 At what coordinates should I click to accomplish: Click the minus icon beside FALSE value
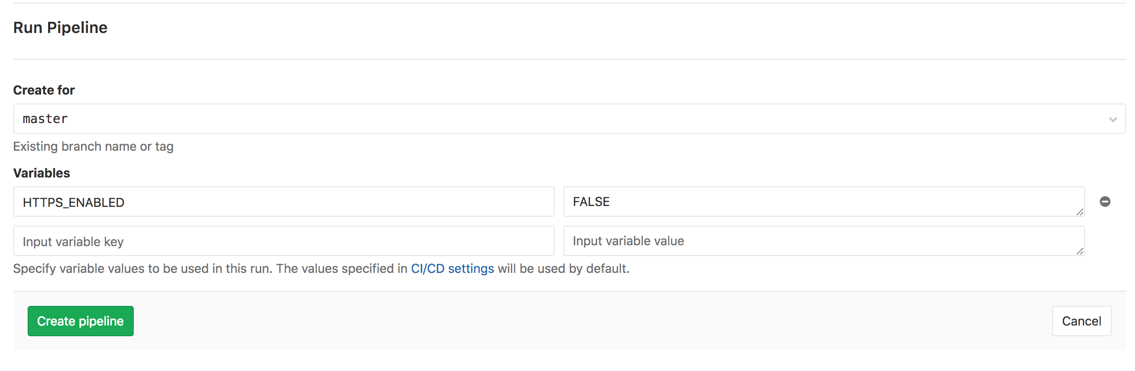pyautogui.click(x=1105, y=202)
